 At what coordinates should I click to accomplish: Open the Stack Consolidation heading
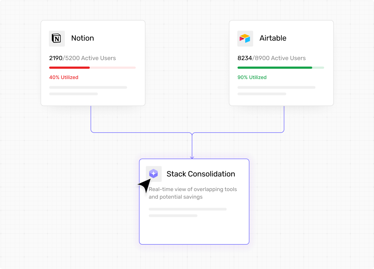[x=201, y=174]
